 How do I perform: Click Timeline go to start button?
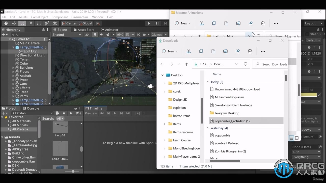point(102,113)
